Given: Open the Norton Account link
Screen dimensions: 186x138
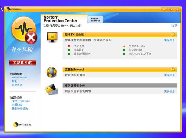Looking at the screenshot, I should coord(20,77).
